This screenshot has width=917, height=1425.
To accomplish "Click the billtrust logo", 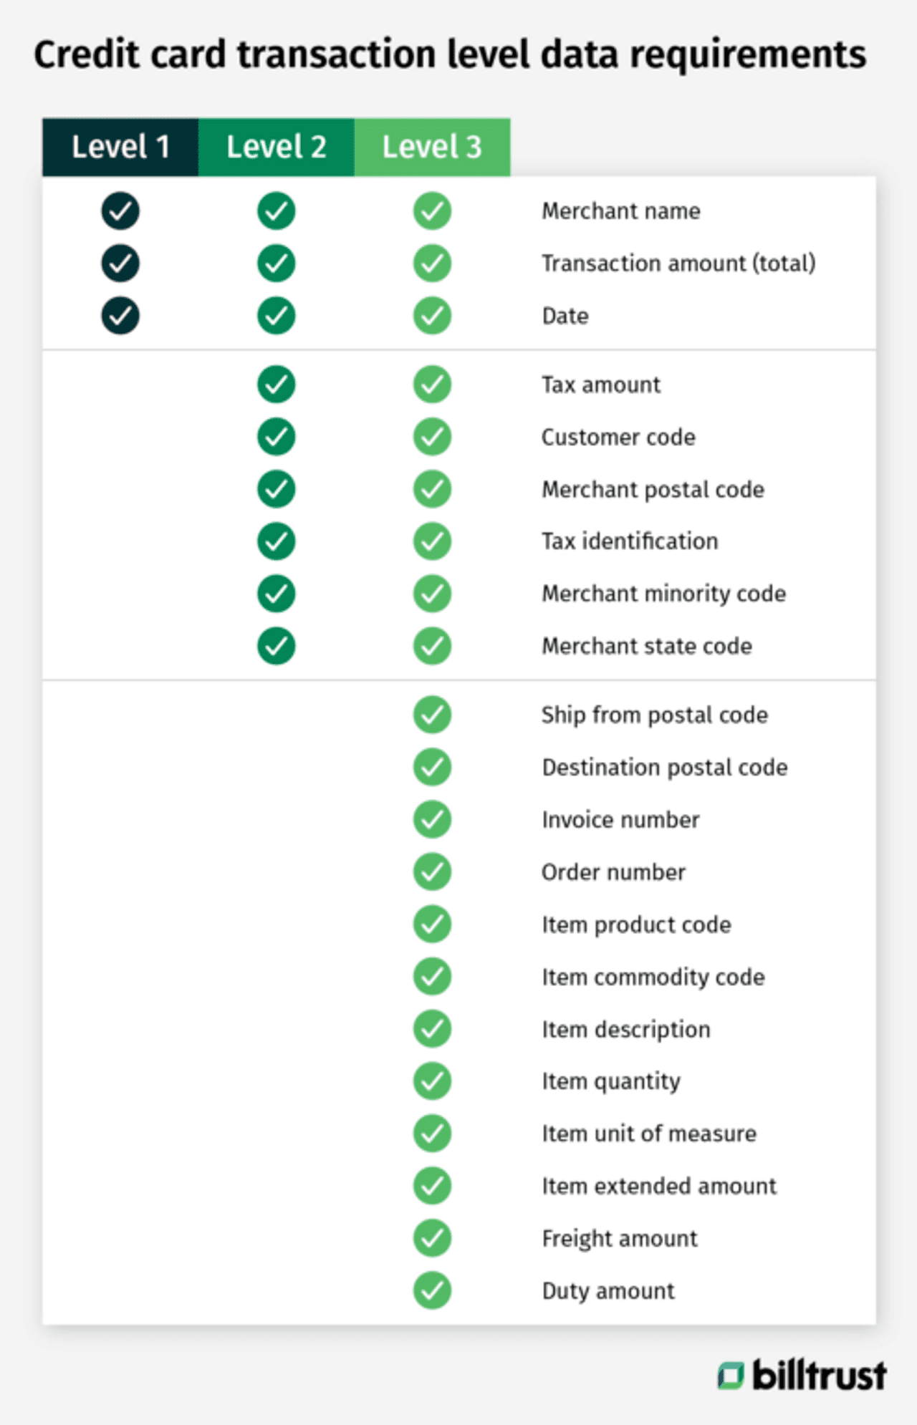I will pos(802,1376).
